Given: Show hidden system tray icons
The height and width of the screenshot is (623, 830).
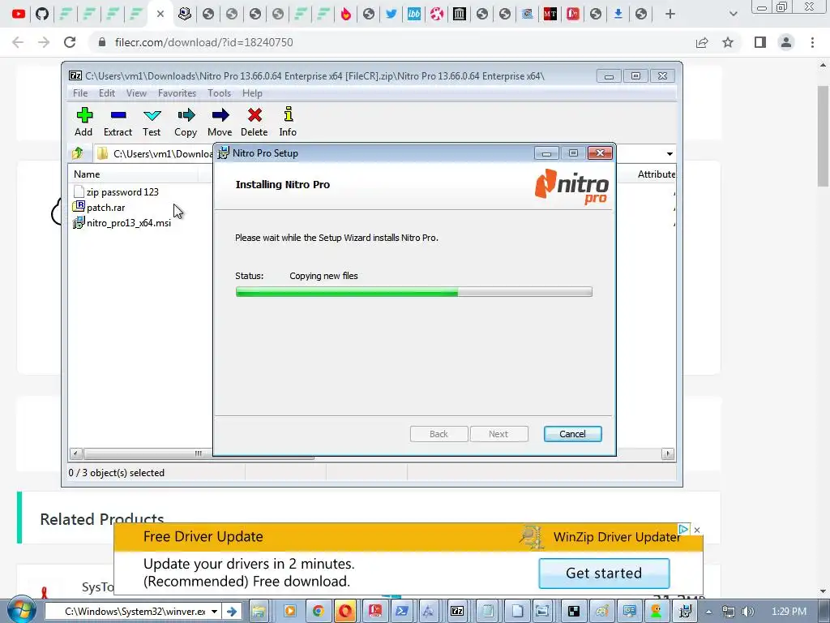Looking at the screenshot, I should (708, 612).
